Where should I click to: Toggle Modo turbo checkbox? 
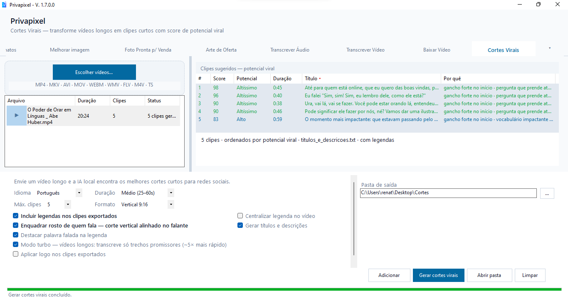[16, 245]
